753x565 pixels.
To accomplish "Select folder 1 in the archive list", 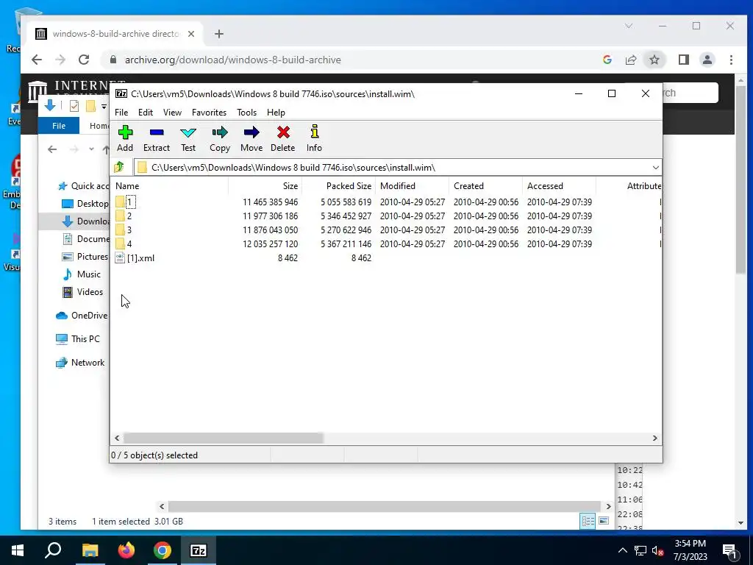I will (126, 202).
